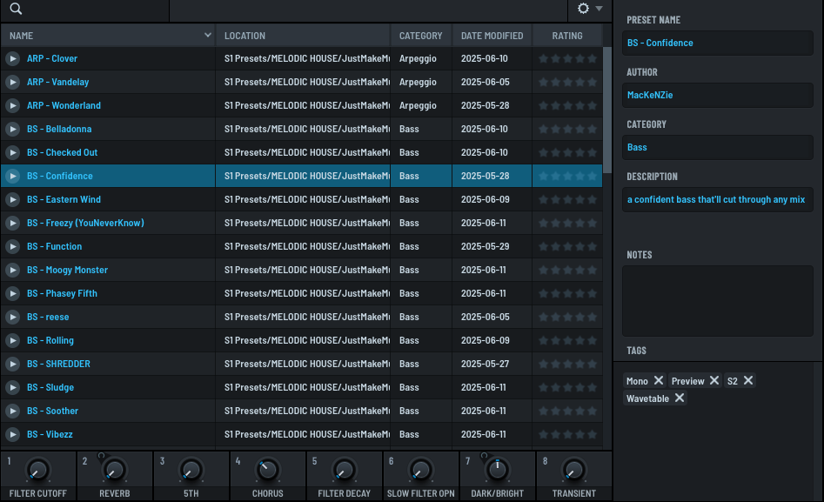Play preview of ARP - Clover preset
This screenshot has height=502, width=824.
point(12,59)
